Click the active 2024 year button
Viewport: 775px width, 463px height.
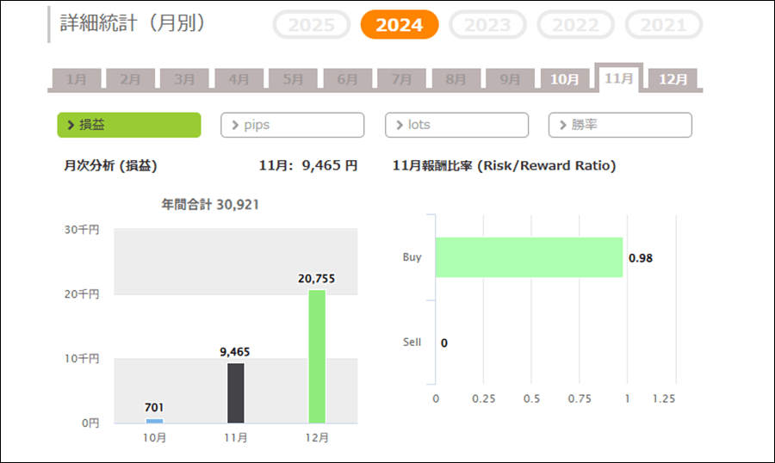(400, 25)
